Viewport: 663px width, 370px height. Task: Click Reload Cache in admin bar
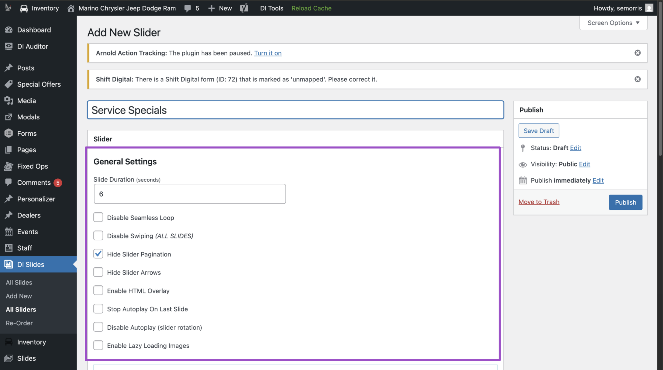pos(311,8)
